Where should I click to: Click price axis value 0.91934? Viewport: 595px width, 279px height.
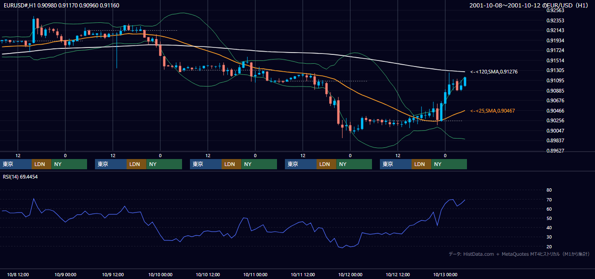click(555, 40)
